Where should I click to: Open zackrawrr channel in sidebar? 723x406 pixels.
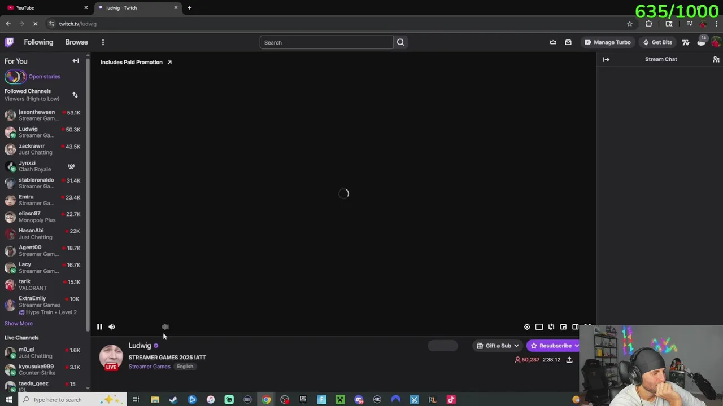tap(43, 149)
